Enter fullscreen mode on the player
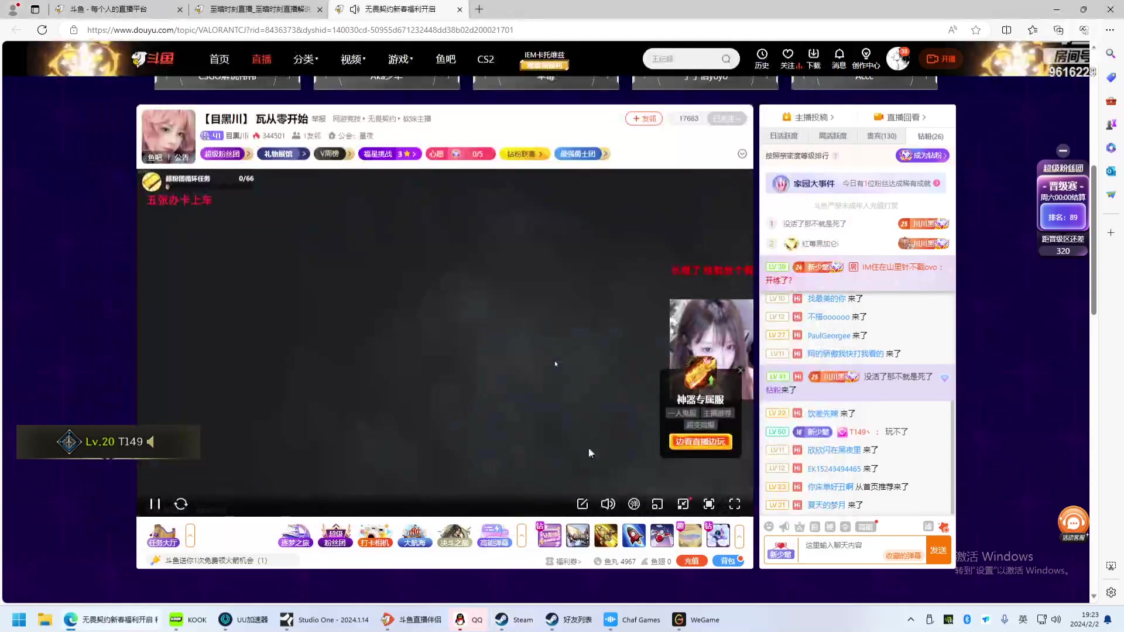 (735, 504)
